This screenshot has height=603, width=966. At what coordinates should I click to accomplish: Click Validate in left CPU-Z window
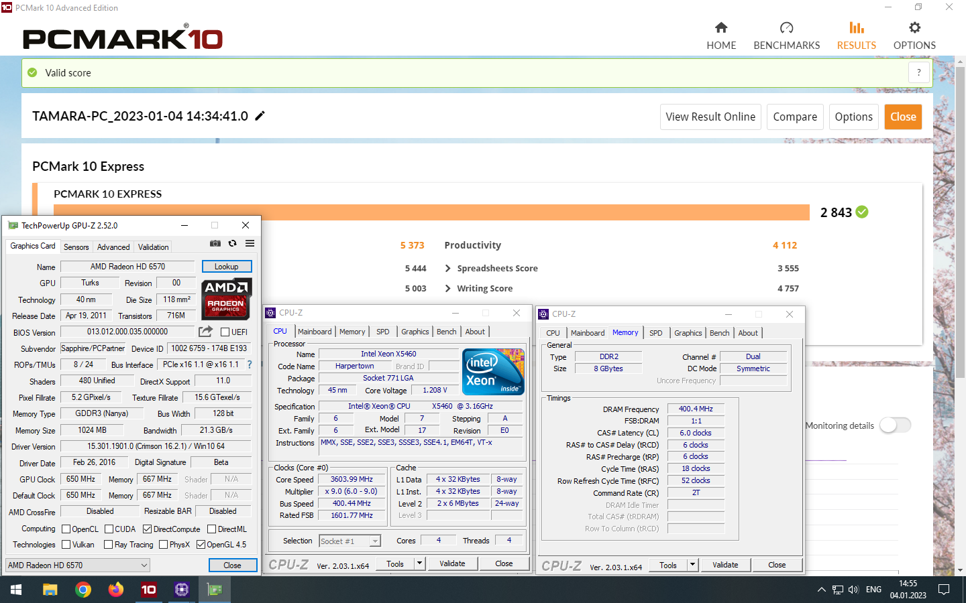(452, 563)
